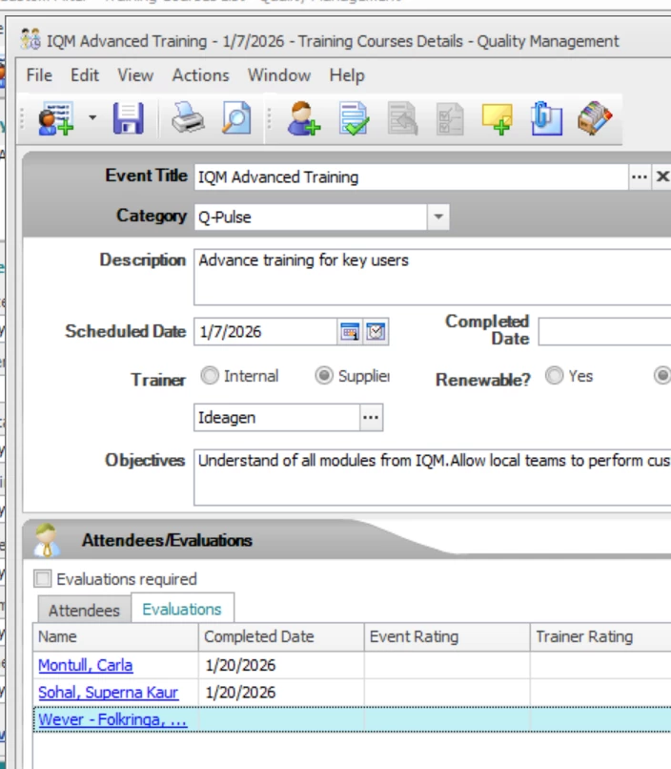Open the View menu
The height and width of the screenshot is (769, 671).
click(135, 75)
